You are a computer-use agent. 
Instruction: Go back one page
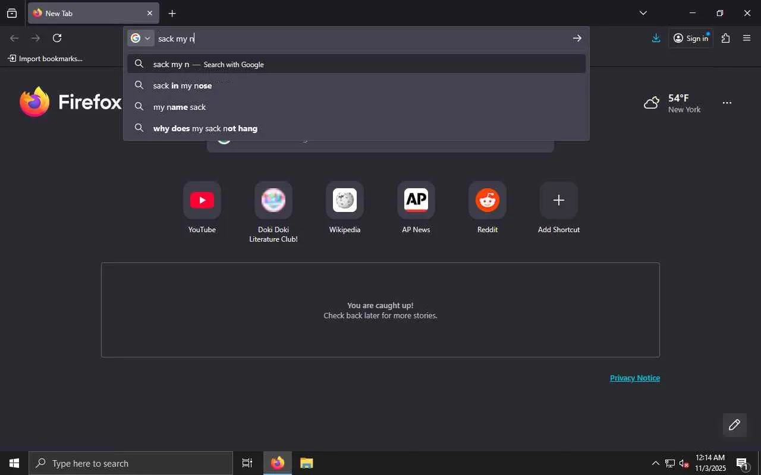tap(14, 38)
